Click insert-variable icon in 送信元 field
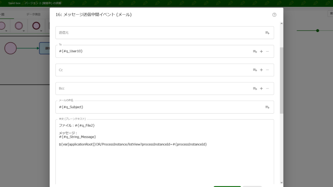 (x=267, y=33)
